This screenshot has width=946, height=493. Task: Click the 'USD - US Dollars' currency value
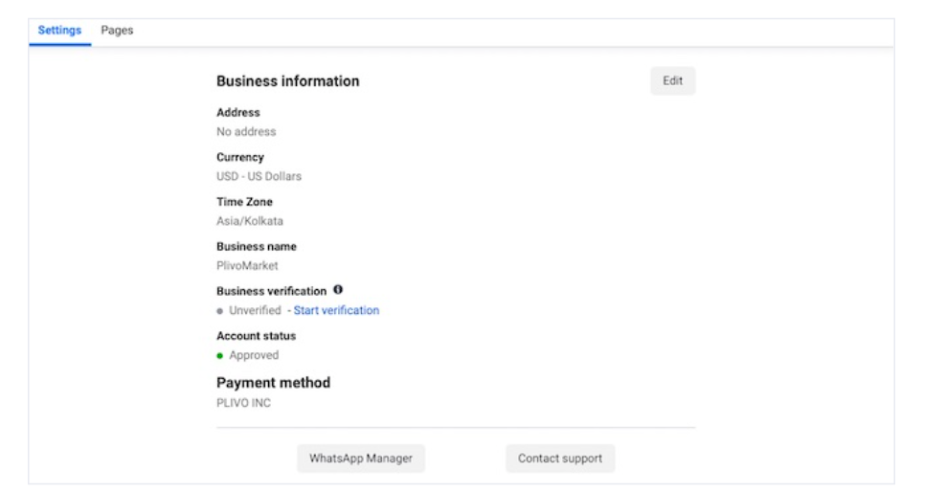(x=259, y=176)
